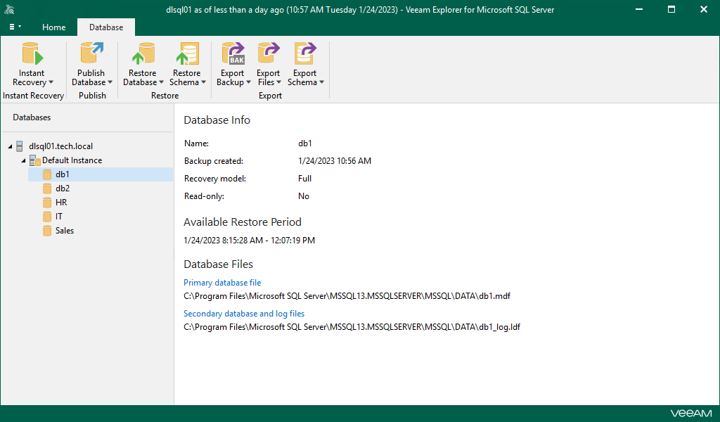Screen dimensions: 720x422
Task: Click the Recovery model value Full
Action: [305, 179]
